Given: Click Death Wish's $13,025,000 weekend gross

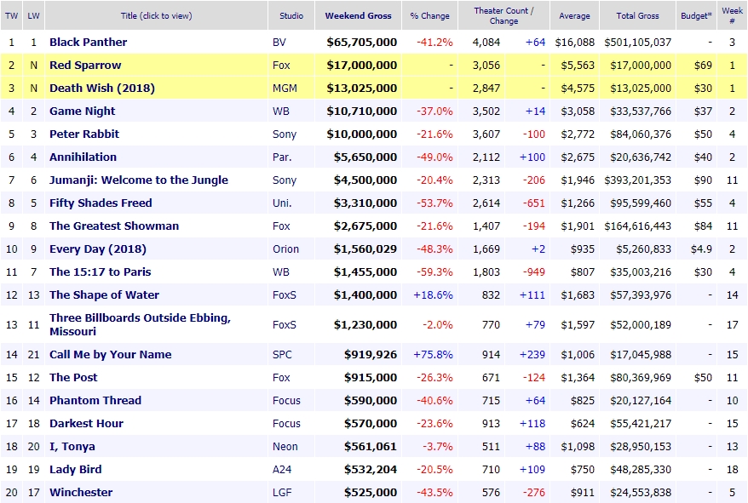Looking at the screenshot, I should click(x=361, y=89).
